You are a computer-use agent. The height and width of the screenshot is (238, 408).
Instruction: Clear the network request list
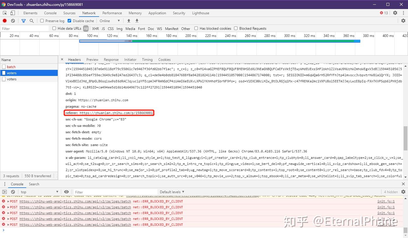pyautogui.click(x=13, y=21)
